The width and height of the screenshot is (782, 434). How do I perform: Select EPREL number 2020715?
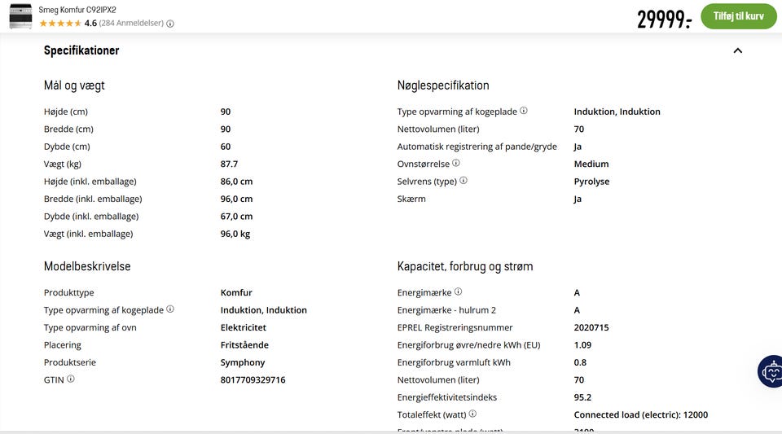[591, 327]
